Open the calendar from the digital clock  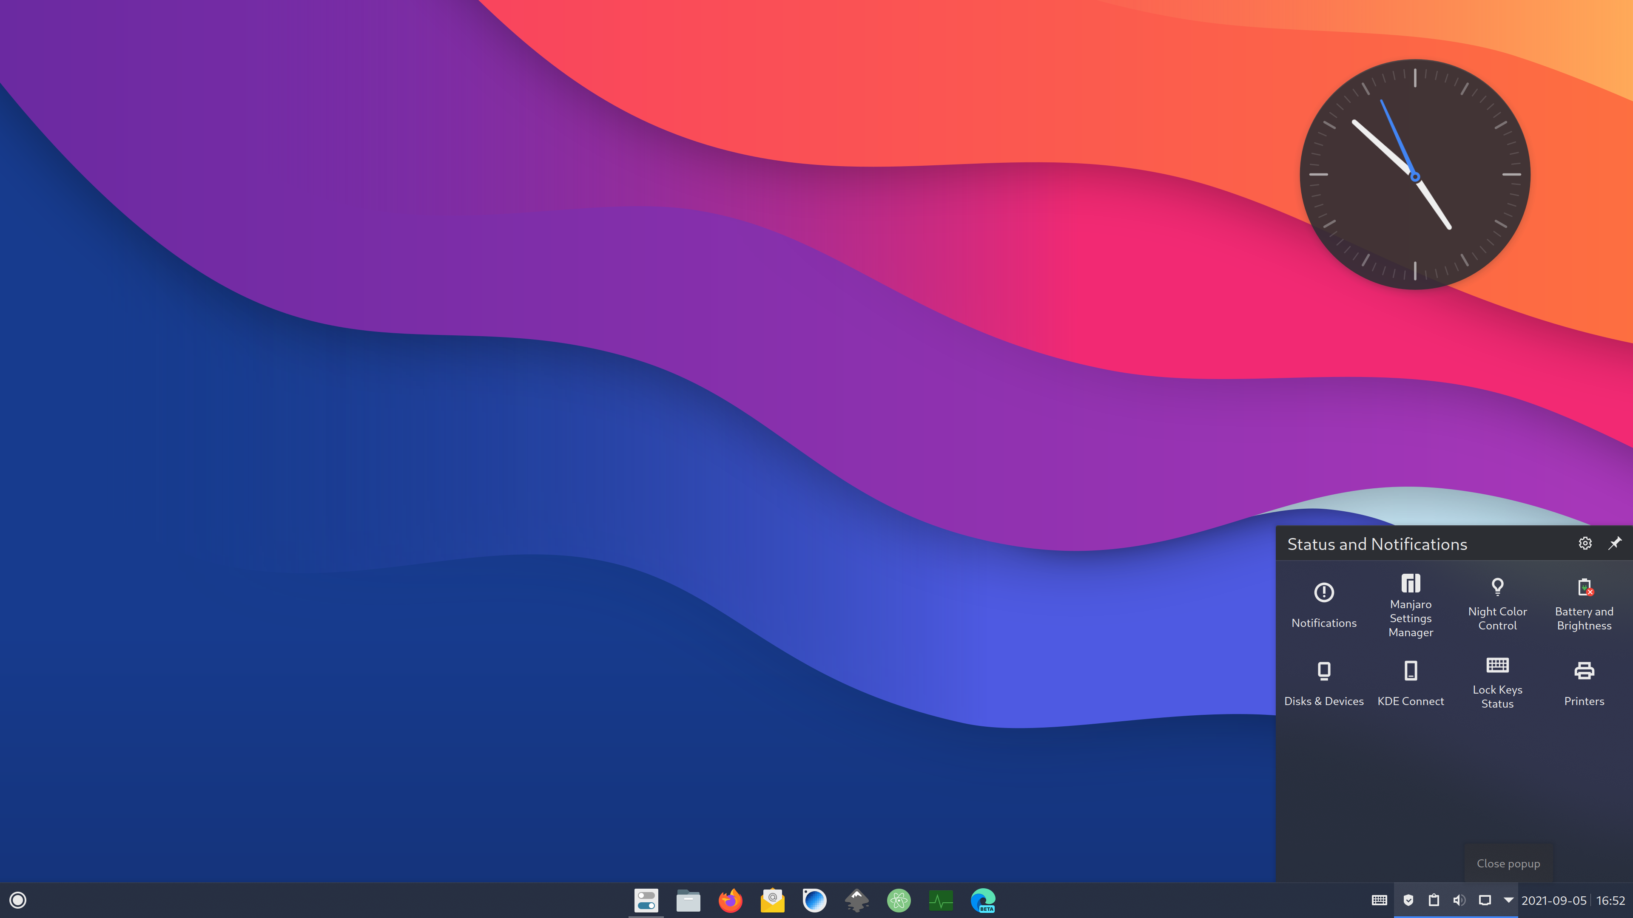[1573, 900]
